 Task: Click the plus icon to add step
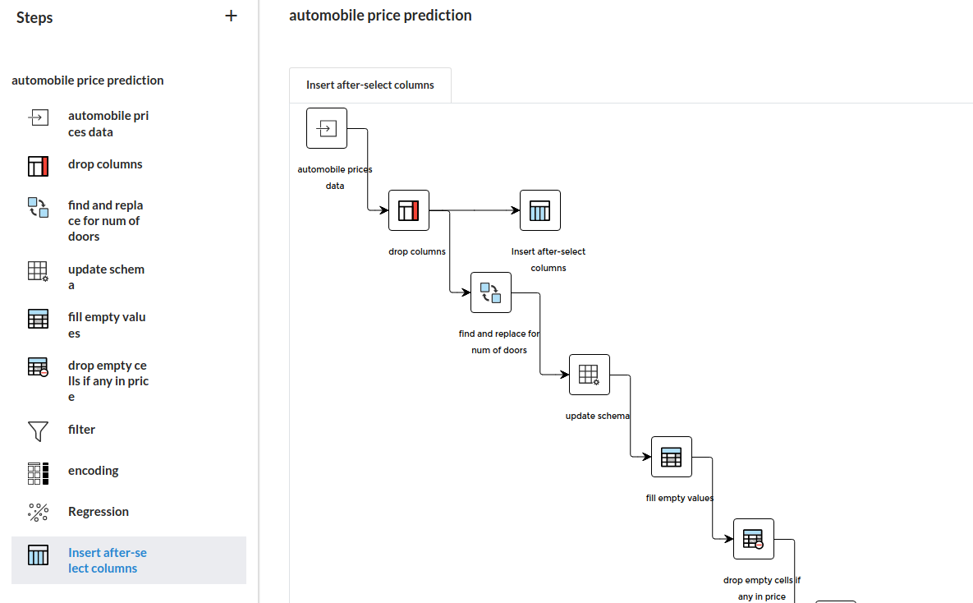pyautogui.click(x=231, y=16)
